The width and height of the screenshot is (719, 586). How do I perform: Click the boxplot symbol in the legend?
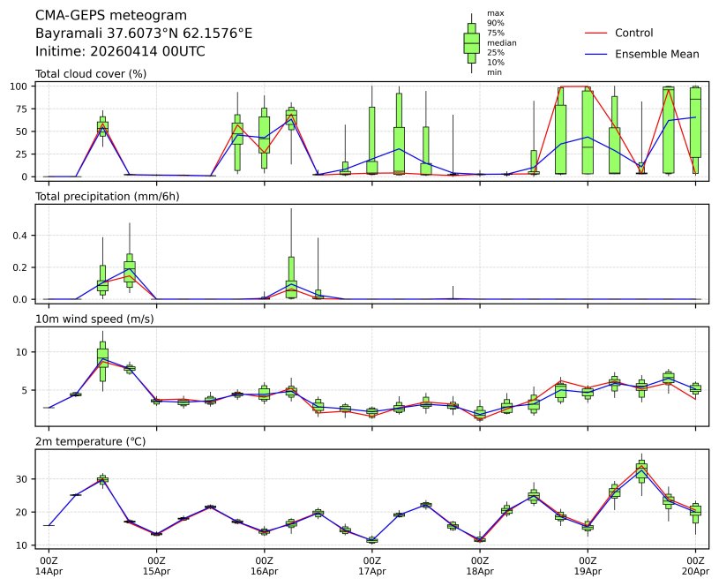(472, 42)
